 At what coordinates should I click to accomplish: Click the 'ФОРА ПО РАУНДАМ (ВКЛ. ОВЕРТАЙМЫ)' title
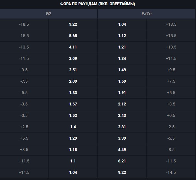pos(98,4)
